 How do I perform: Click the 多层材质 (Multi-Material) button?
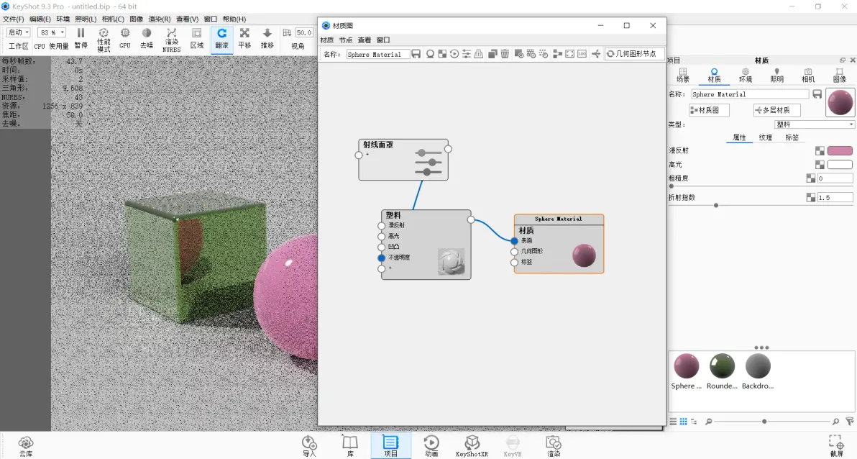[776, 110]
